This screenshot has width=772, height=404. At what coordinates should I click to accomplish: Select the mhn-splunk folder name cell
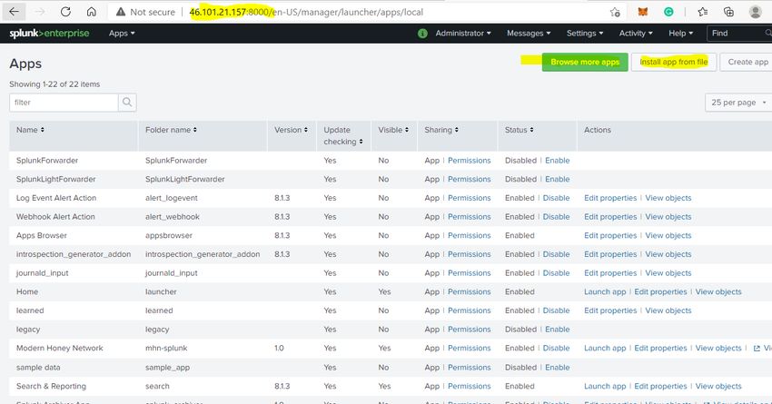166,348
